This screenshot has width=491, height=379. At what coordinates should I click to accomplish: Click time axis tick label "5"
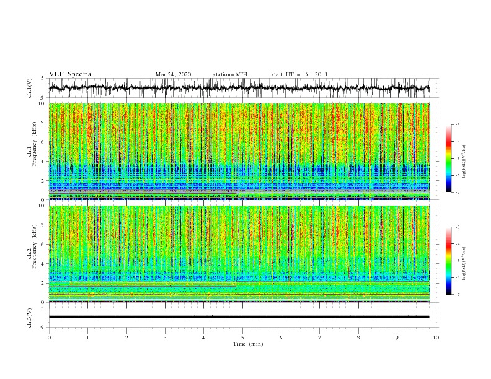tap(242, 338)
